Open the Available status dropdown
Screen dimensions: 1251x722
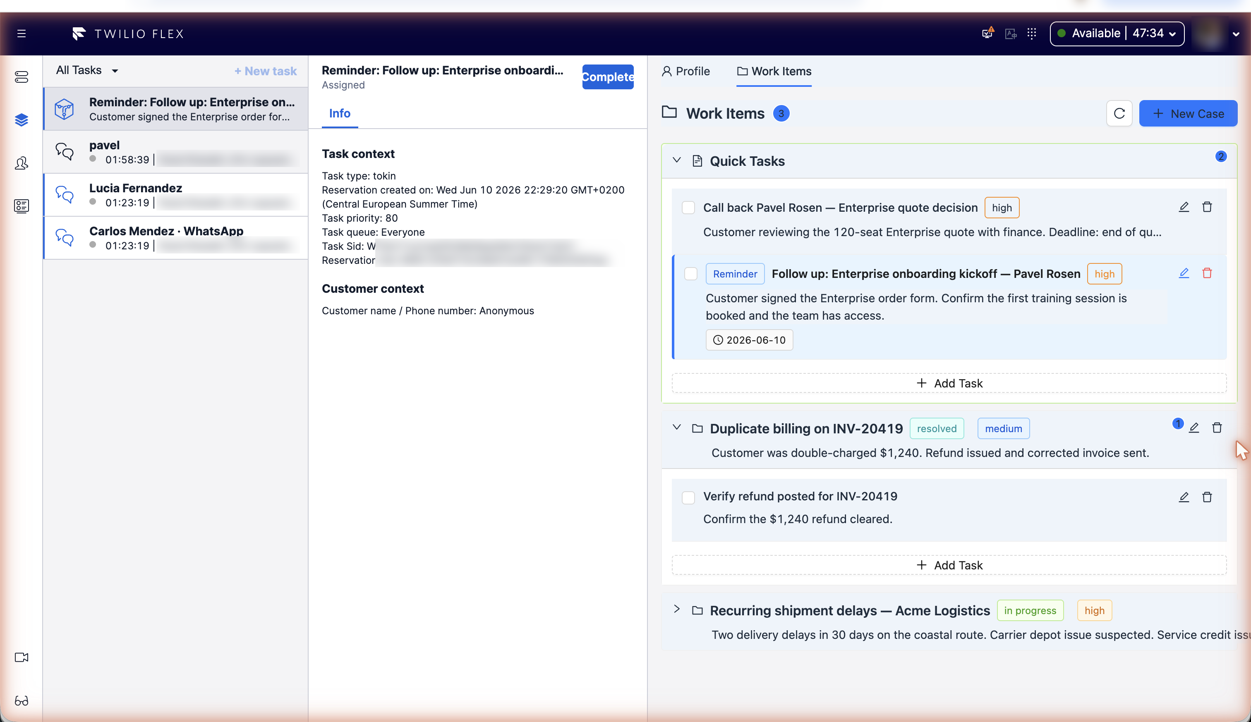point(1117,34)
